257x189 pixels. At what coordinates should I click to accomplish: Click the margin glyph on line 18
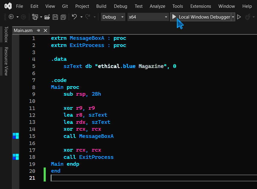click(x=16, y=157)
